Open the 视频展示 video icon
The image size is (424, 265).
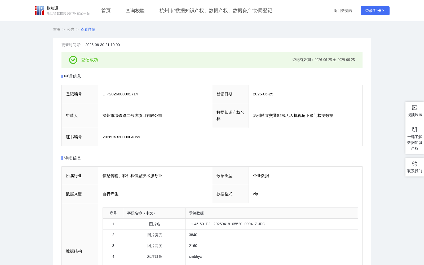pos(415,108)
